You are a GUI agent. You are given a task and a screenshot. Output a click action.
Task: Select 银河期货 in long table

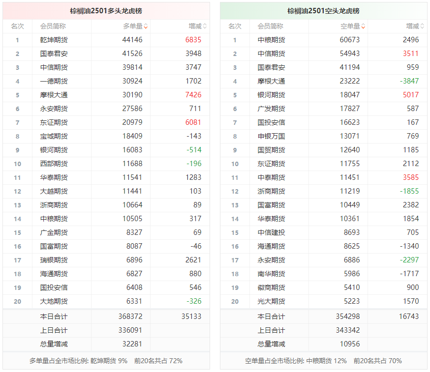click(x=54, y=150)
